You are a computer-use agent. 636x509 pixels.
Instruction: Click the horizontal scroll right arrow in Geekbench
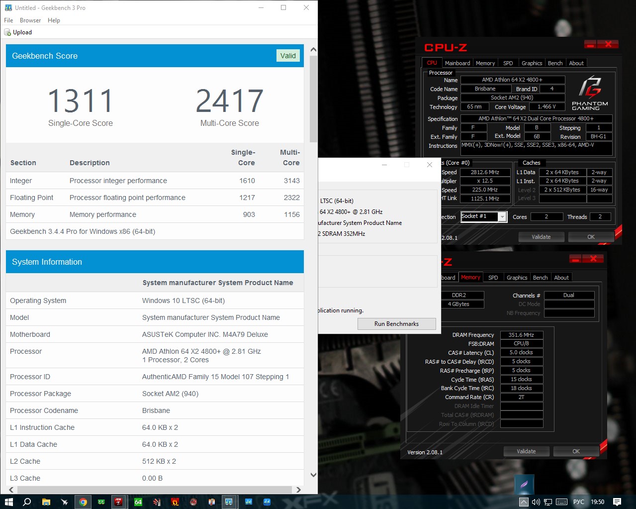[x=298, y=490]
